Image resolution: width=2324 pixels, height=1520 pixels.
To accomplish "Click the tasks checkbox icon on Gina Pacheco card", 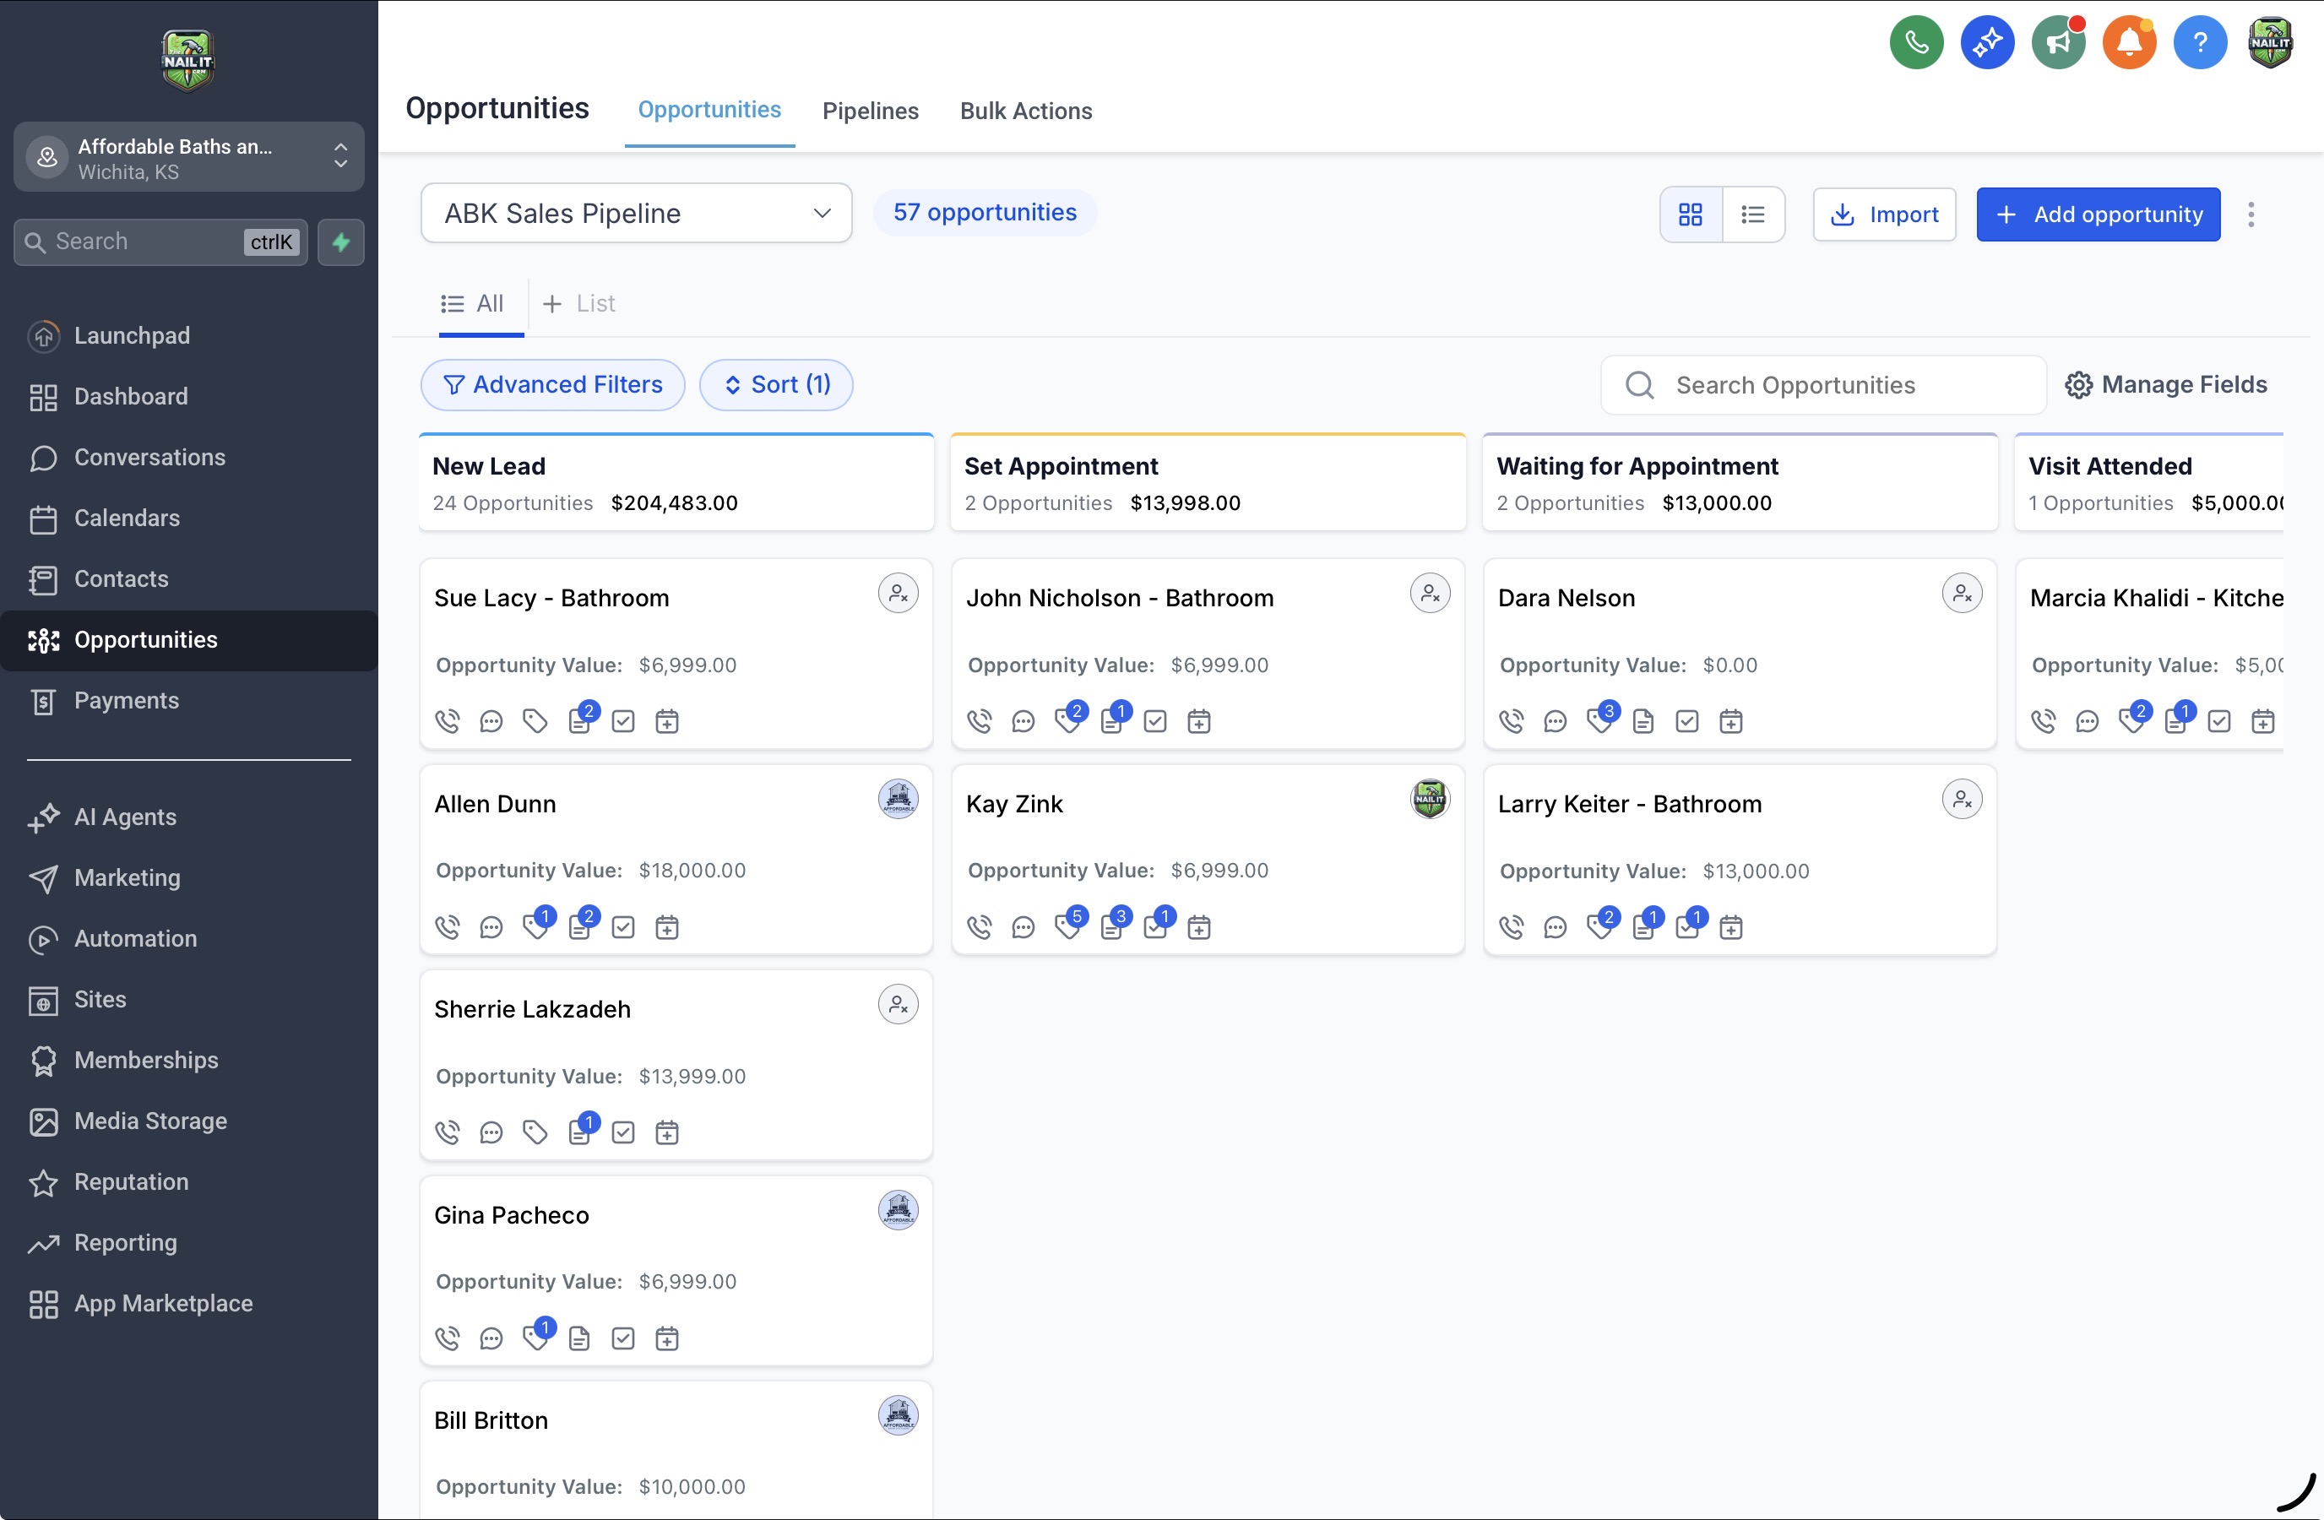I will point(623,1338).
